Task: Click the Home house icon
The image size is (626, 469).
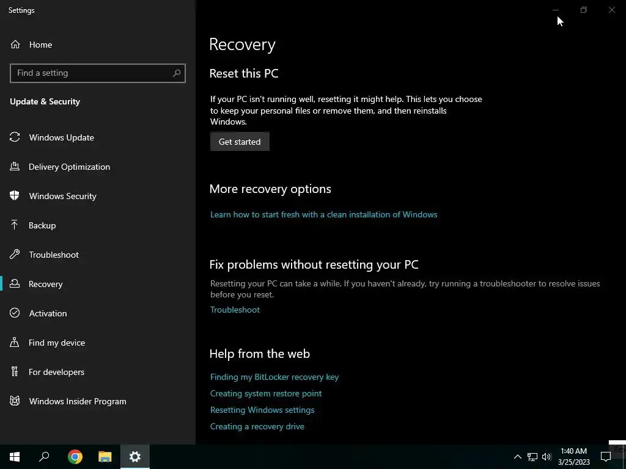Action: click(x=15, y=44)
